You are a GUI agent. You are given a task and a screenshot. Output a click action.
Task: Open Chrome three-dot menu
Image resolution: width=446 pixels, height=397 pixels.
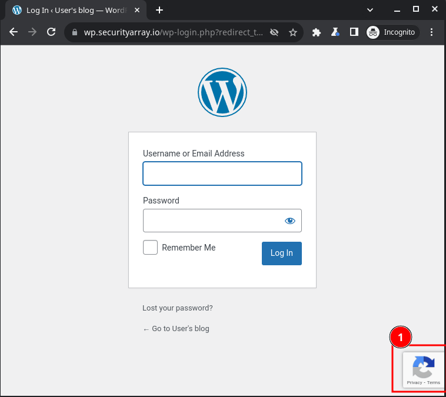click(432, 32)
